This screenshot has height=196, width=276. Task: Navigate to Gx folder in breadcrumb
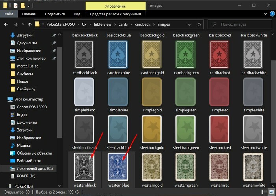click(84, 24)
